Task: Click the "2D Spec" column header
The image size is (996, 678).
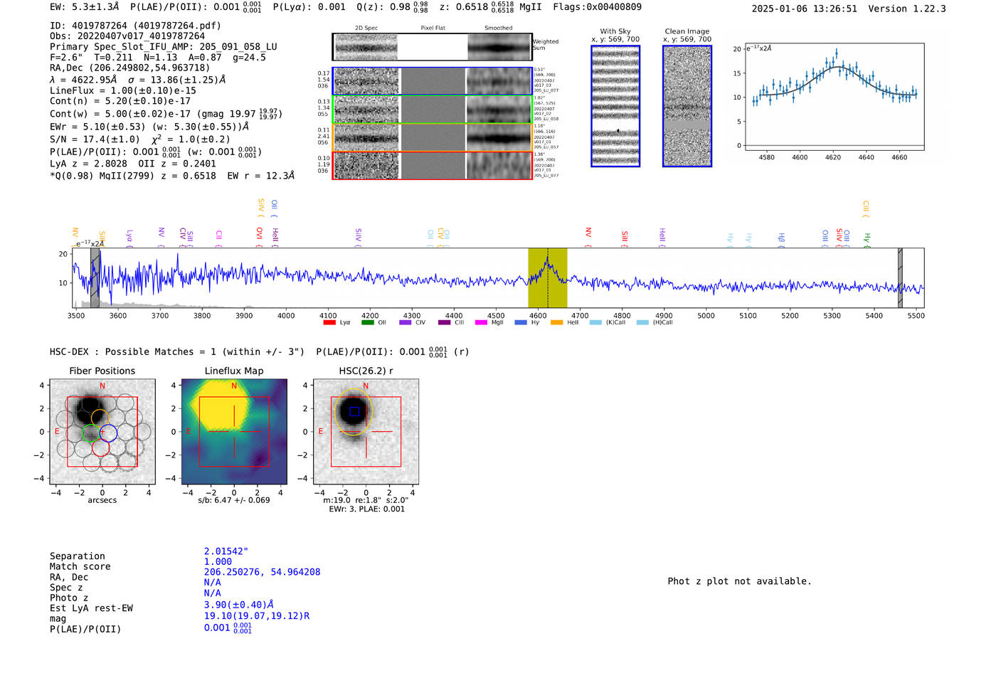Action: [x=366, y=28]
